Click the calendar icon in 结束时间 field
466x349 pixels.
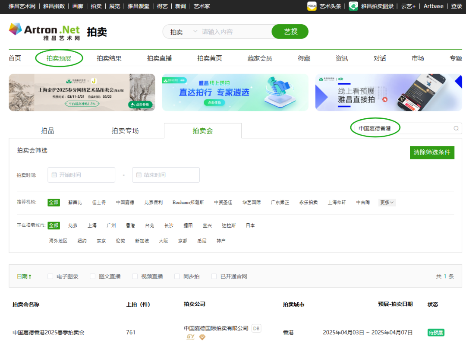pos(139,175)
